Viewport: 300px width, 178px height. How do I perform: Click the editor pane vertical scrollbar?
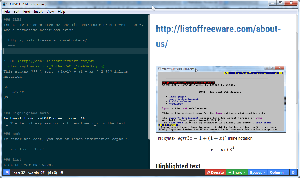point(149,77)
